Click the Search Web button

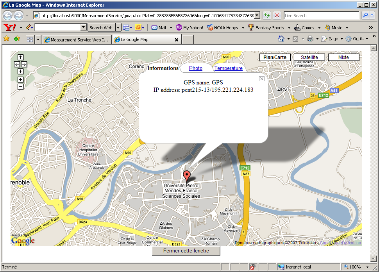[x=101, y=28]
